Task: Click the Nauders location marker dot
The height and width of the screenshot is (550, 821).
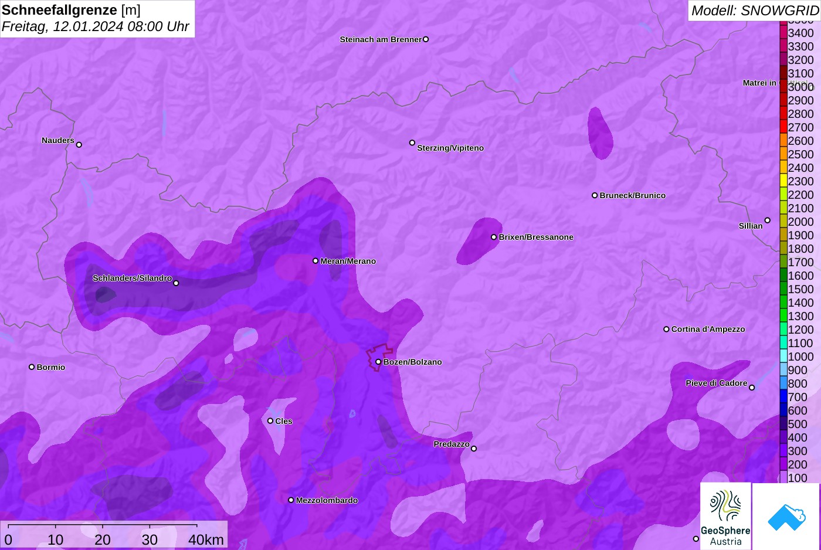Action: click(x=79, y=144)
